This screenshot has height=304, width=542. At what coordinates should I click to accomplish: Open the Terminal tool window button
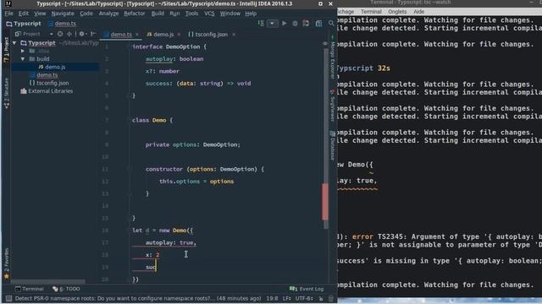click(30, 289)
